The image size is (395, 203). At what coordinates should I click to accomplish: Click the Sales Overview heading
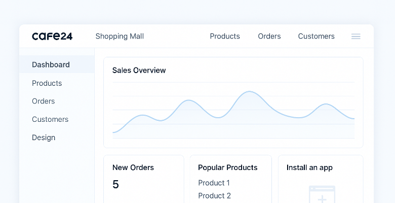(x=139, y=70)
